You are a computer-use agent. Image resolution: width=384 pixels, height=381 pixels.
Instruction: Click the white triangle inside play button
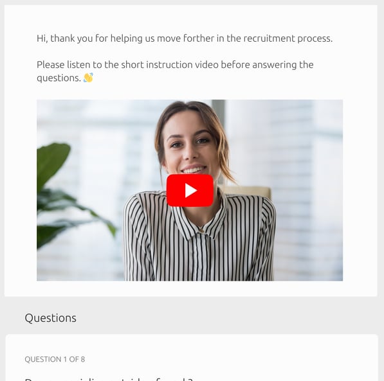pyautogui.click(x=191, y=190)
